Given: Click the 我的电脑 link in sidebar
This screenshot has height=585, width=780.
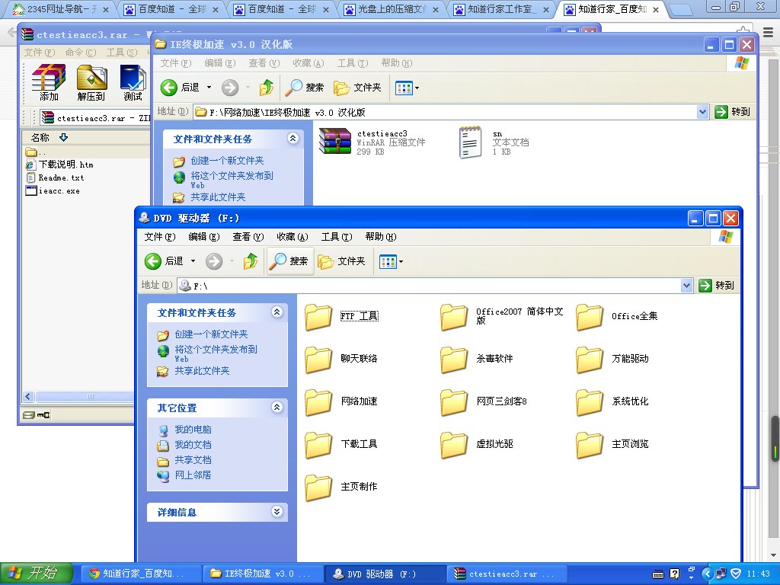Looking at the screenshot, I should pos(193,430).
